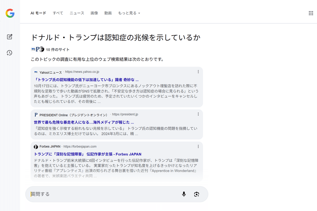Image resolution: width=317 pixels, height=211 pixels.
Task: Start voice input with the microphone
Action: tap(184, 194)
